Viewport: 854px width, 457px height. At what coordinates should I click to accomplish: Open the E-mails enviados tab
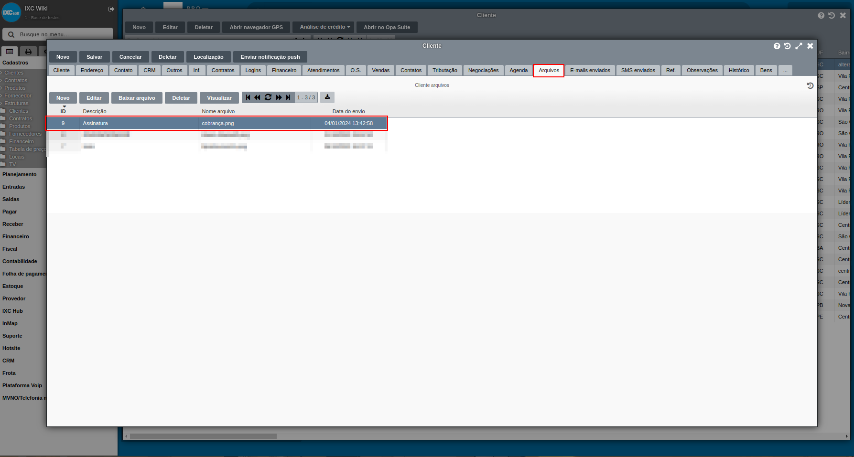click(590, 70)
